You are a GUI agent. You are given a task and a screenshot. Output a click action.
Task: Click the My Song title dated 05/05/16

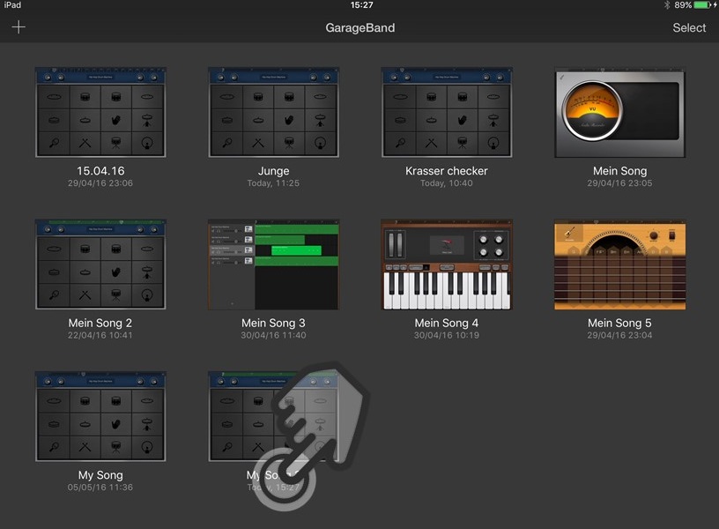pos(100,475)
